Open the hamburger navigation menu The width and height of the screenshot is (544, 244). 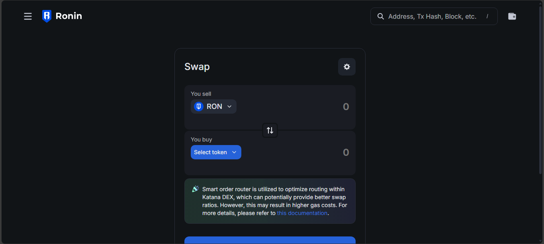pyautogui.click(x=28, y=16)
